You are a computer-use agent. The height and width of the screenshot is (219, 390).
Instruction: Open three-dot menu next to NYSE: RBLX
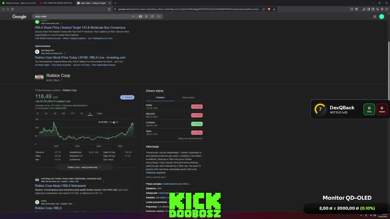coord(61,80)
